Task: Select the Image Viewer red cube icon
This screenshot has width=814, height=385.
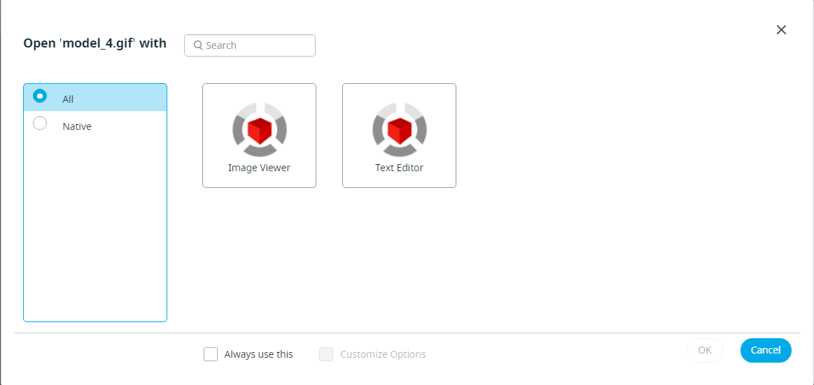Action: tap(260, 129)
